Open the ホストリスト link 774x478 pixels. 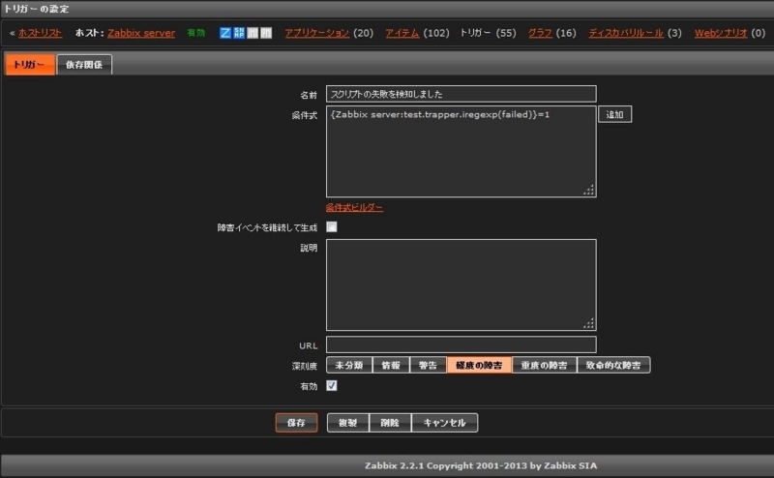(40, 33)
